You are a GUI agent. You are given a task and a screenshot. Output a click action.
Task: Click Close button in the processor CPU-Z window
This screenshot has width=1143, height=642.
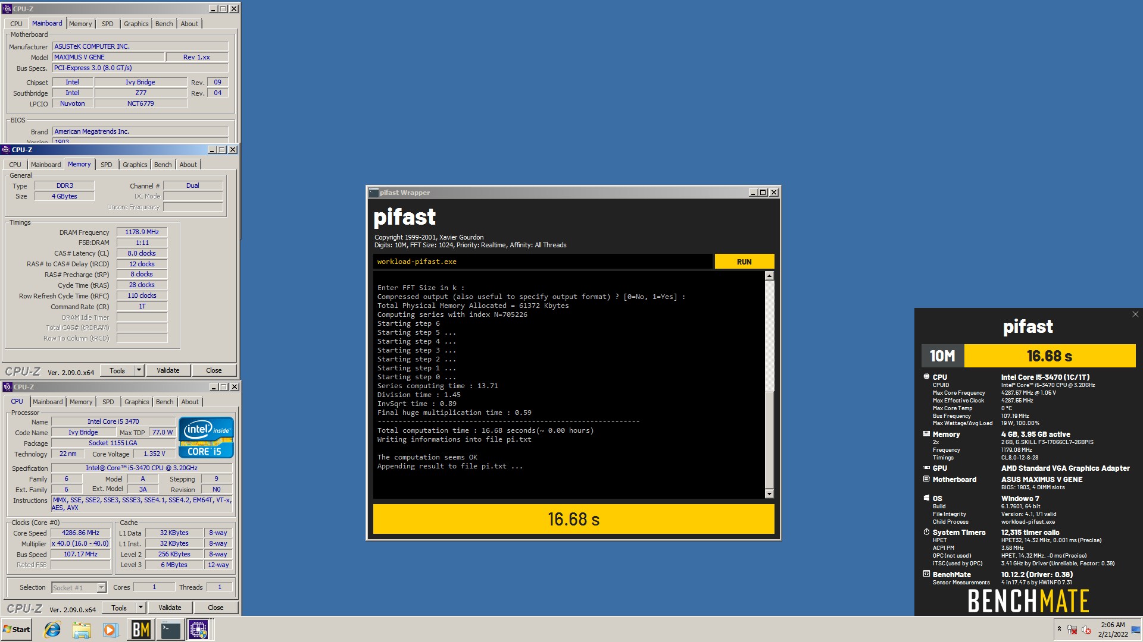[216, 608]
